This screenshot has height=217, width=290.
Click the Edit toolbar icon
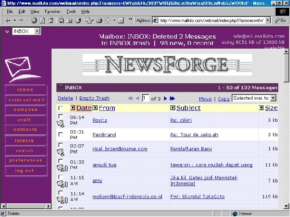point(108,20)
